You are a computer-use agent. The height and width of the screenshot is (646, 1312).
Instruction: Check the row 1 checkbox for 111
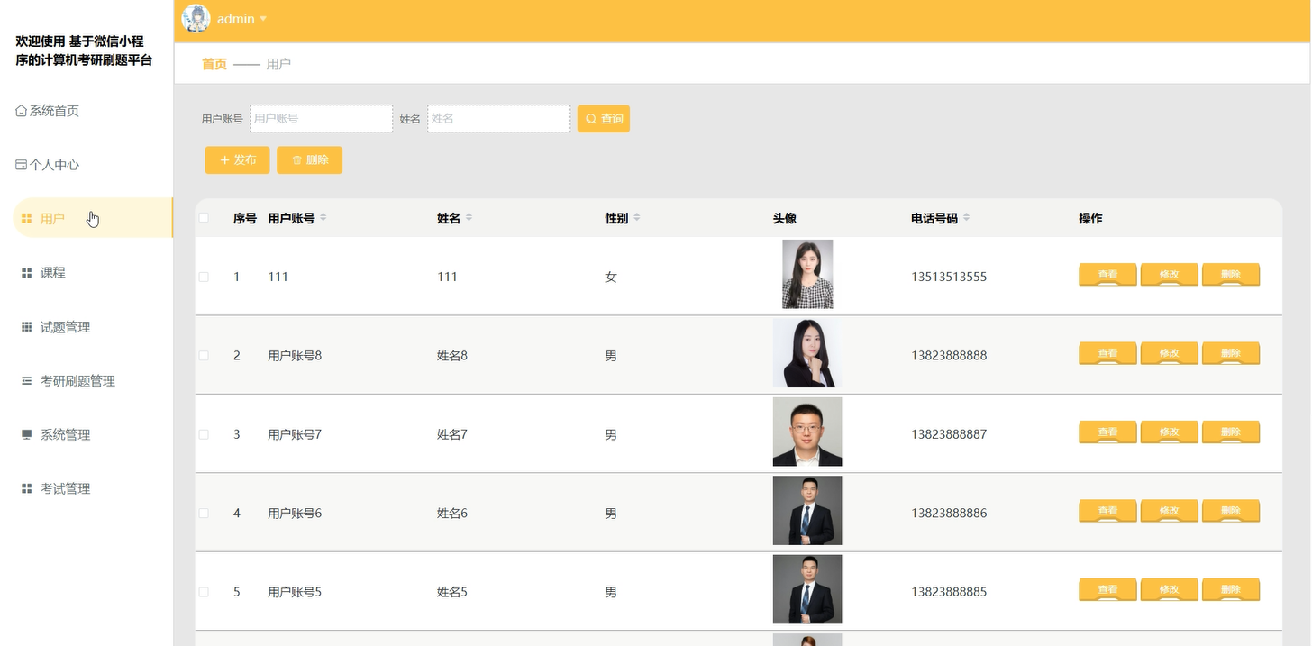[x=204, y=277]
